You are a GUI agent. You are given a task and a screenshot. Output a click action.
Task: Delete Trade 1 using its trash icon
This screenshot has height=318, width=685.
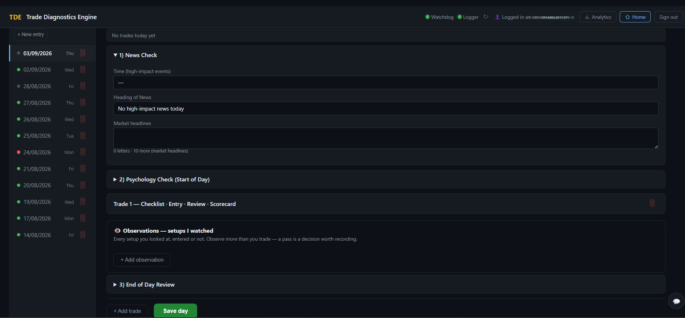pyautogui.click(x=652, y=203)
